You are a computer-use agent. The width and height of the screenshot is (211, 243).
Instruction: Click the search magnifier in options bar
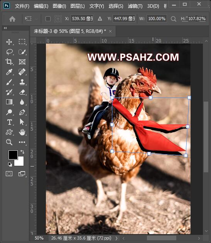174,19
